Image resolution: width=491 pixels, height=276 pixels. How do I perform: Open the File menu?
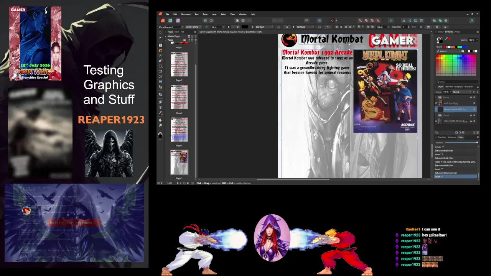pyautogui.click(x=167, y=14)
